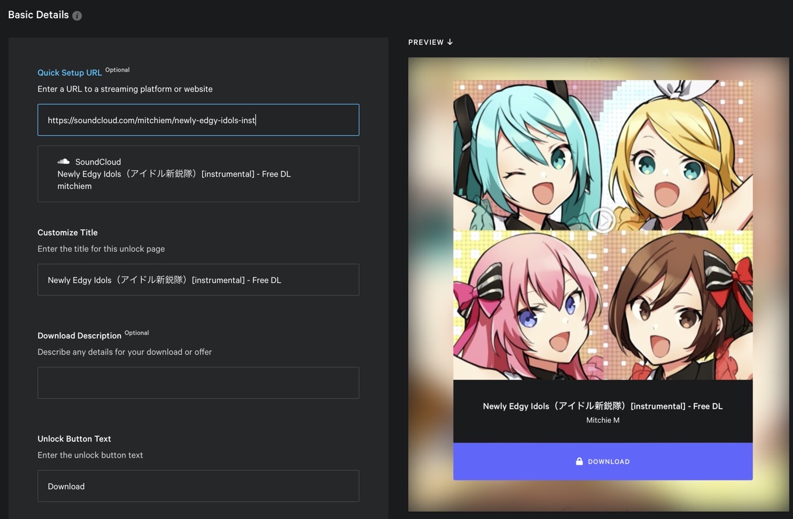Click the lock icon on Download button
The width and height of the screenshot is (793, 519).
tap(579, 461)
